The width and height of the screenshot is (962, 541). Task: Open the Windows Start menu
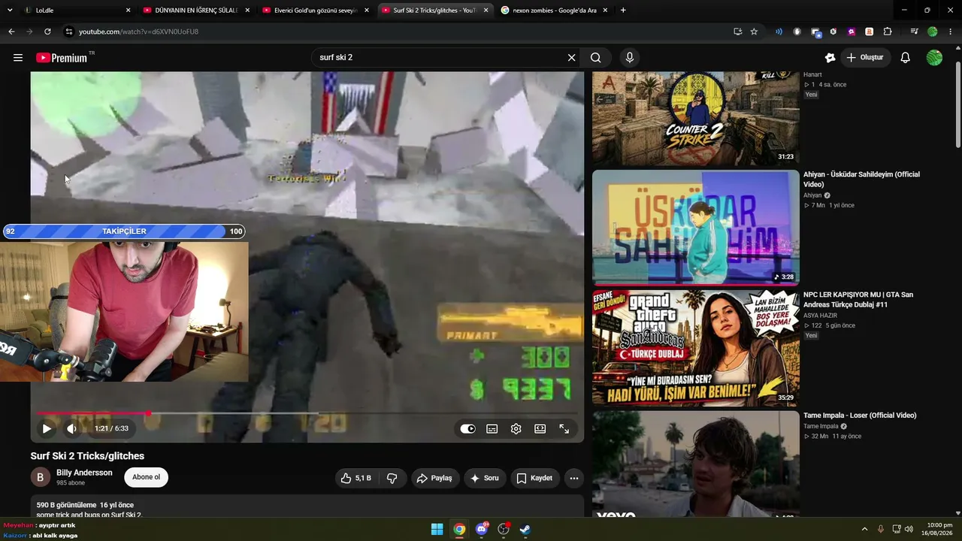(437, 530)
